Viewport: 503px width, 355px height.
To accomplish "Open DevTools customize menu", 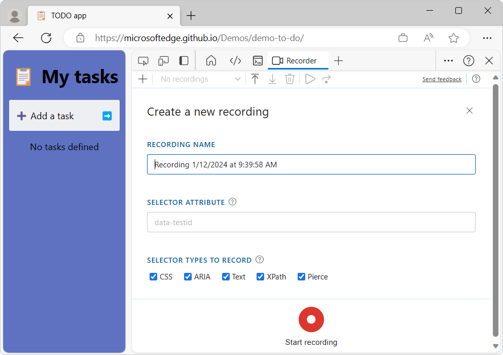I will (x=448, y=61).
